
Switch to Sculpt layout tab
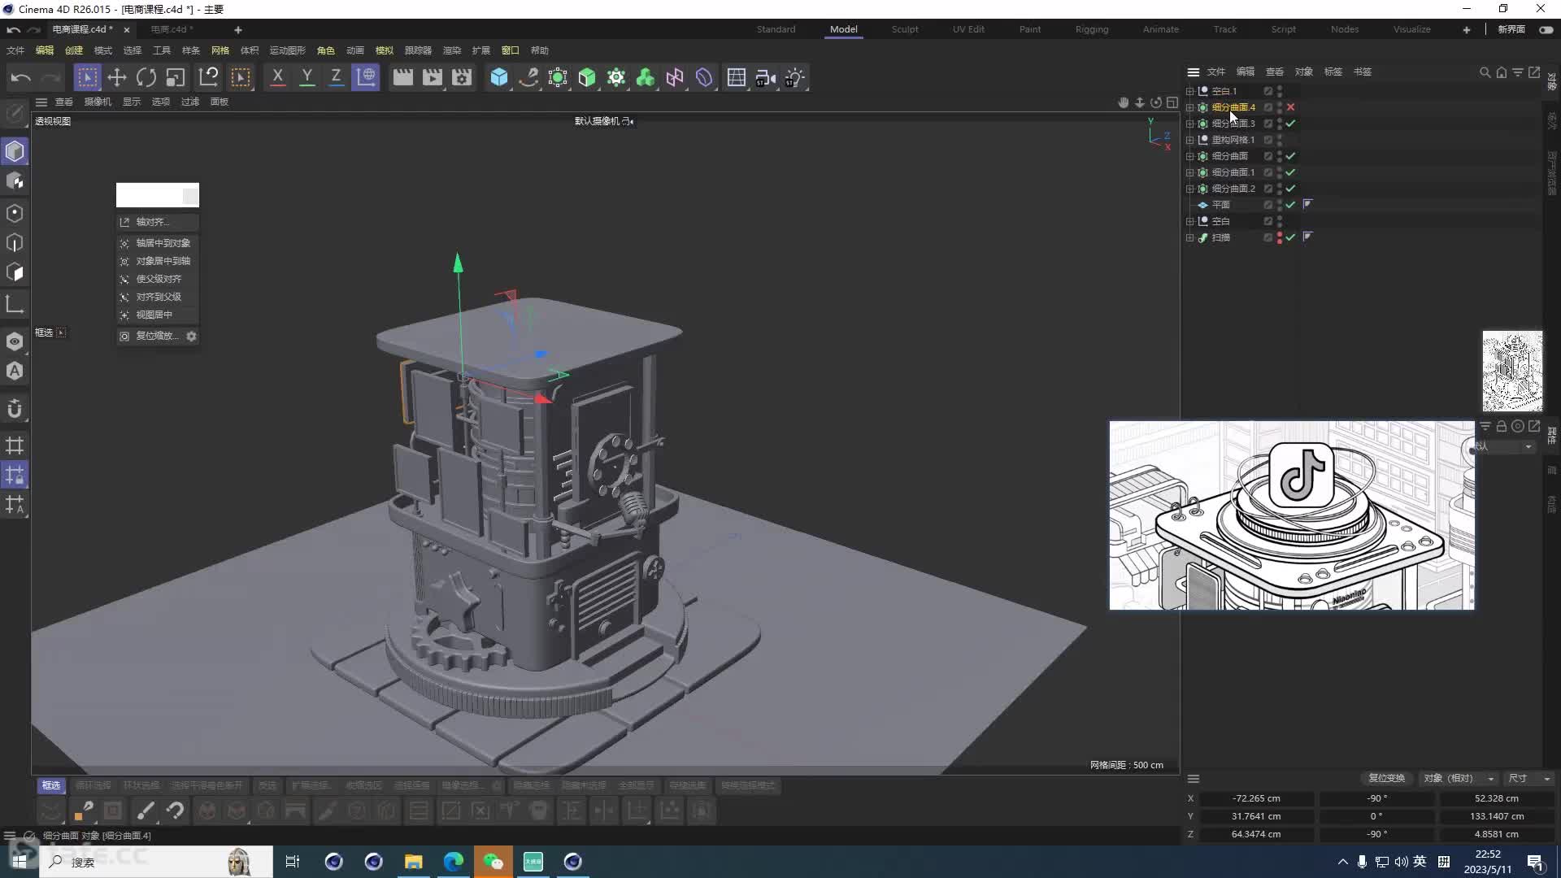[904, 29]
